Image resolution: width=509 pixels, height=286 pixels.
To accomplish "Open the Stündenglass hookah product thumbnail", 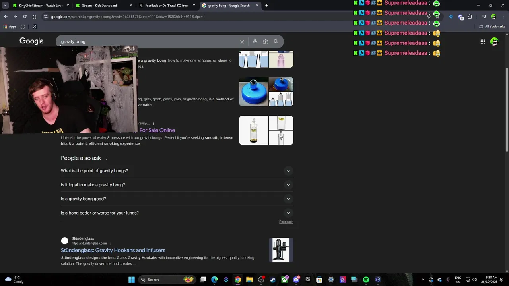I will click(x=281, y=250).
